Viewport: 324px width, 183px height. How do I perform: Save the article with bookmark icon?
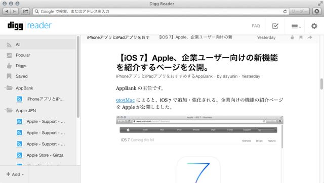click(301, 37)
